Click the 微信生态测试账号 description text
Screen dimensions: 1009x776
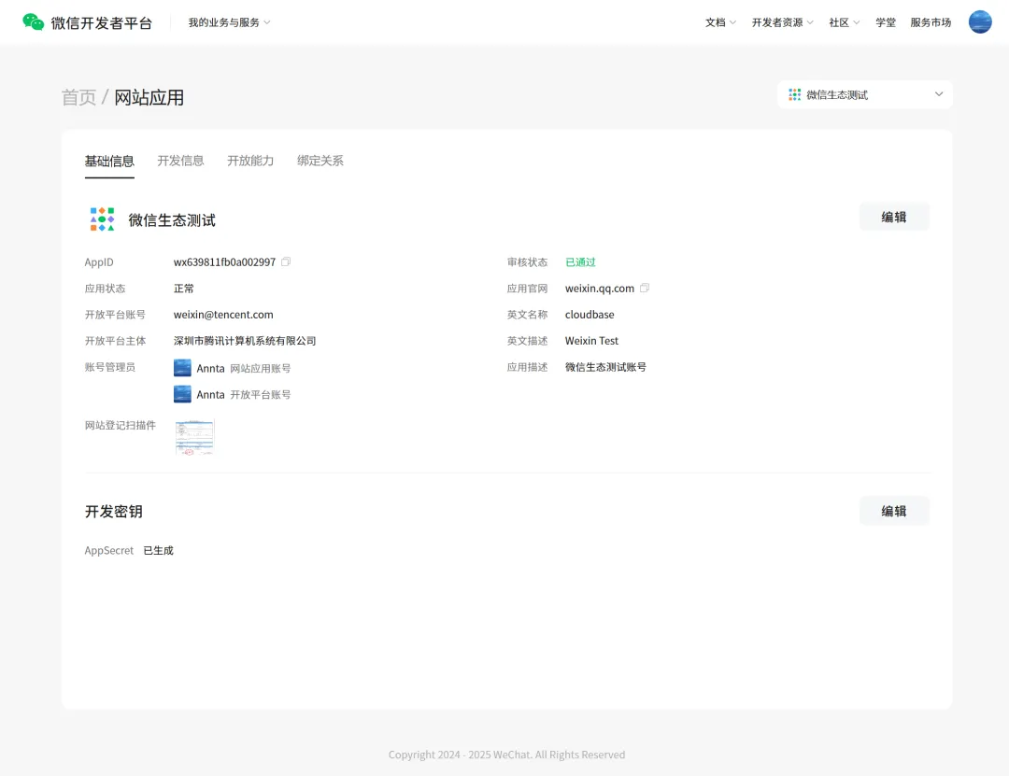click(605, 367)
